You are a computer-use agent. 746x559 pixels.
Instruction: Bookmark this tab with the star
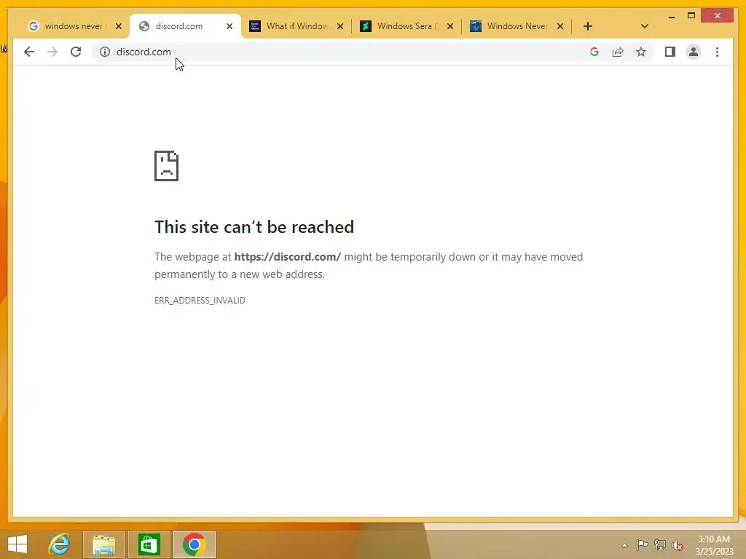pyautogui.click(x=641, y=52)
